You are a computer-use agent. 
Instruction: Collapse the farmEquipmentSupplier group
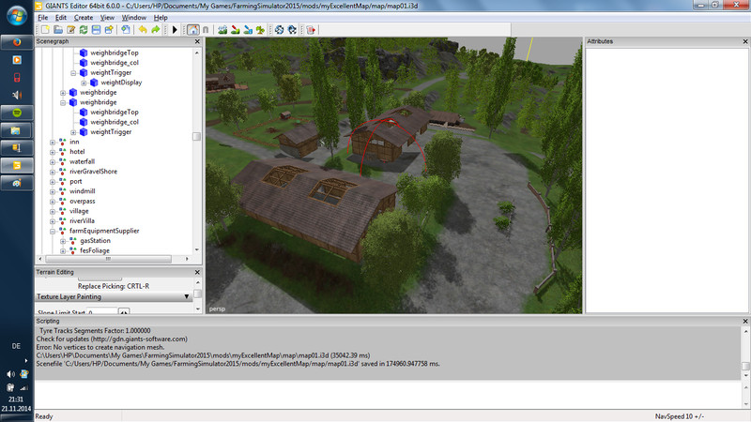tap(53, 231)
